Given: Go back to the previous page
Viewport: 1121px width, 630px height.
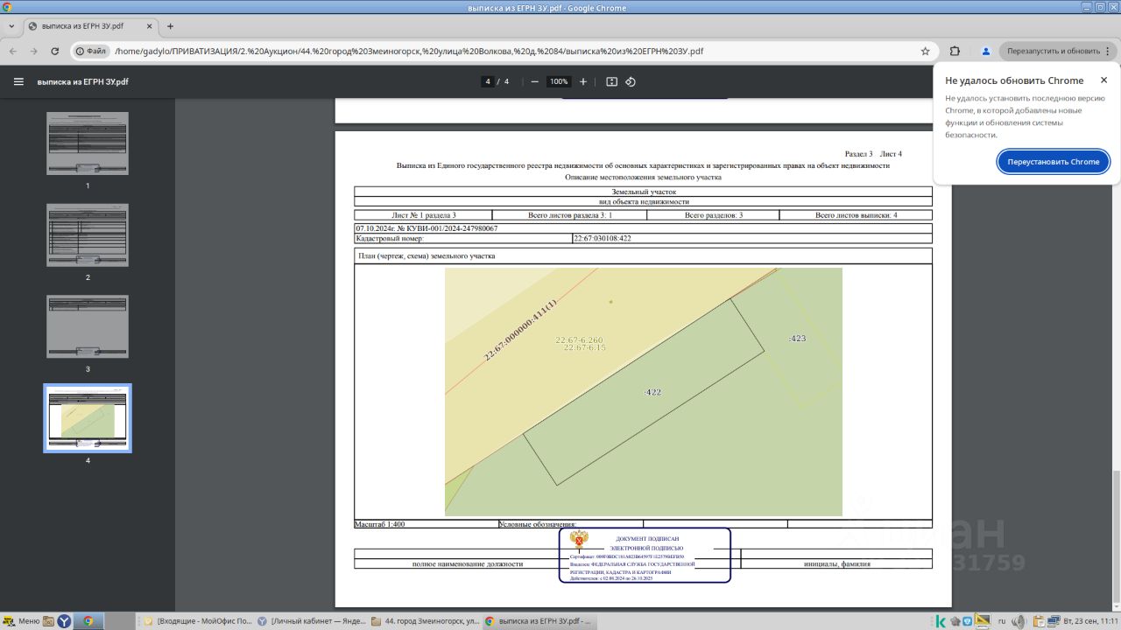Looking at the screenshot, I should click(x=14, y=51).
